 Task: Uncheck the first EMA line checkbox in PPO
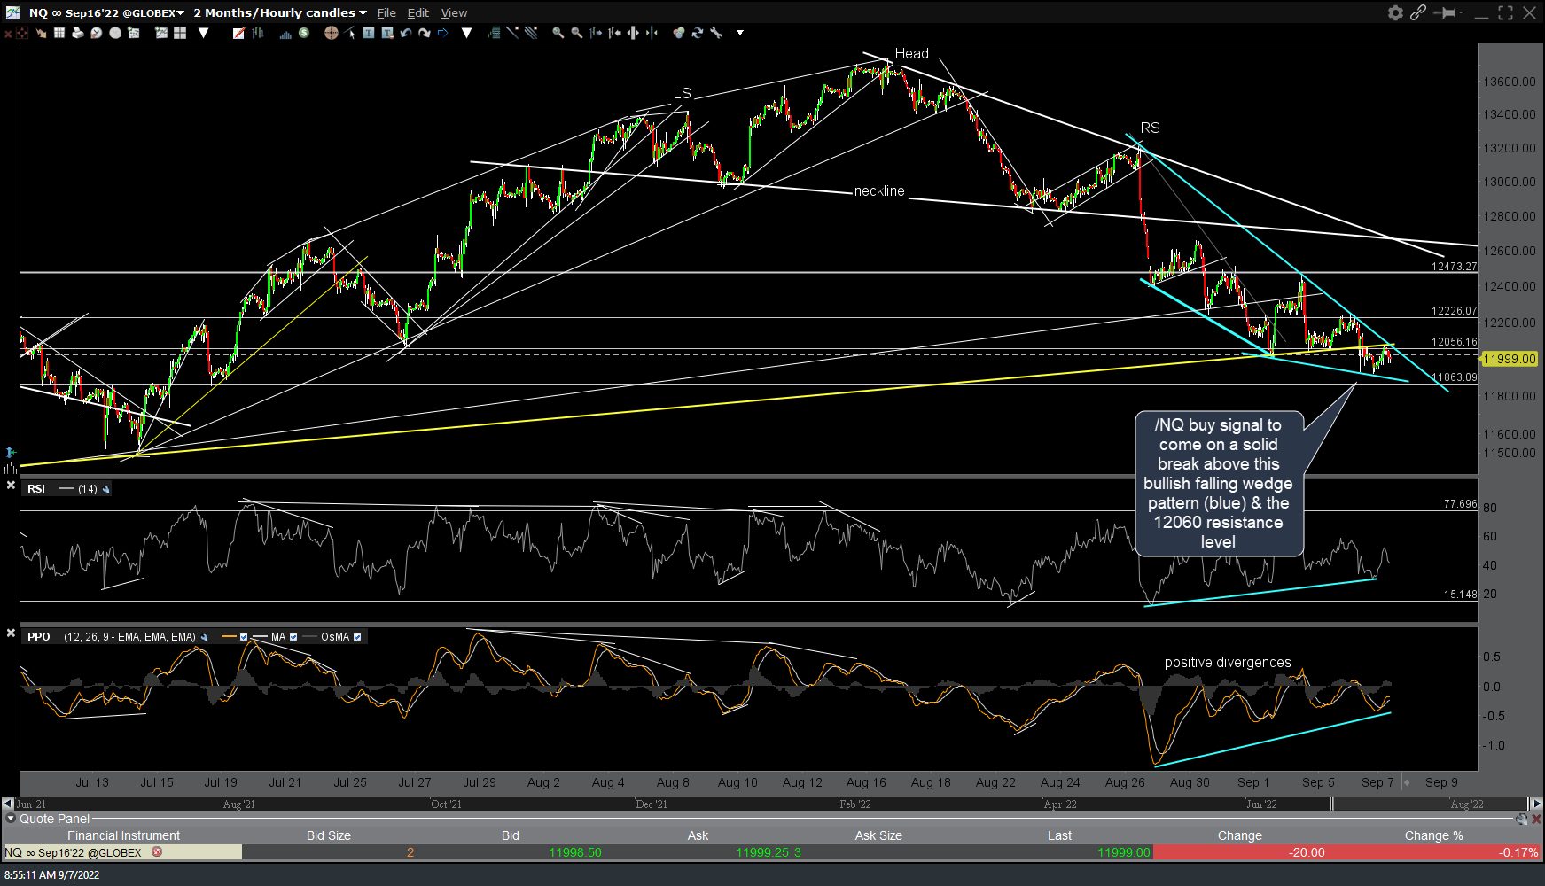click(x=244, y=636)
